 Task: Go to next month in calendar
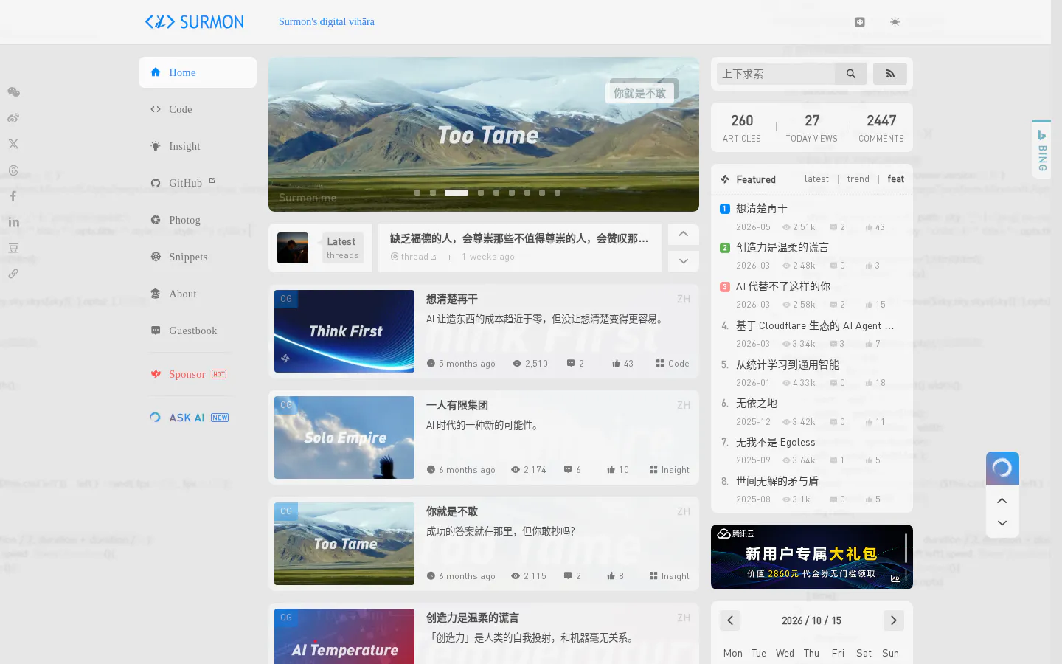pyautogui.click(x=894, y=620)
